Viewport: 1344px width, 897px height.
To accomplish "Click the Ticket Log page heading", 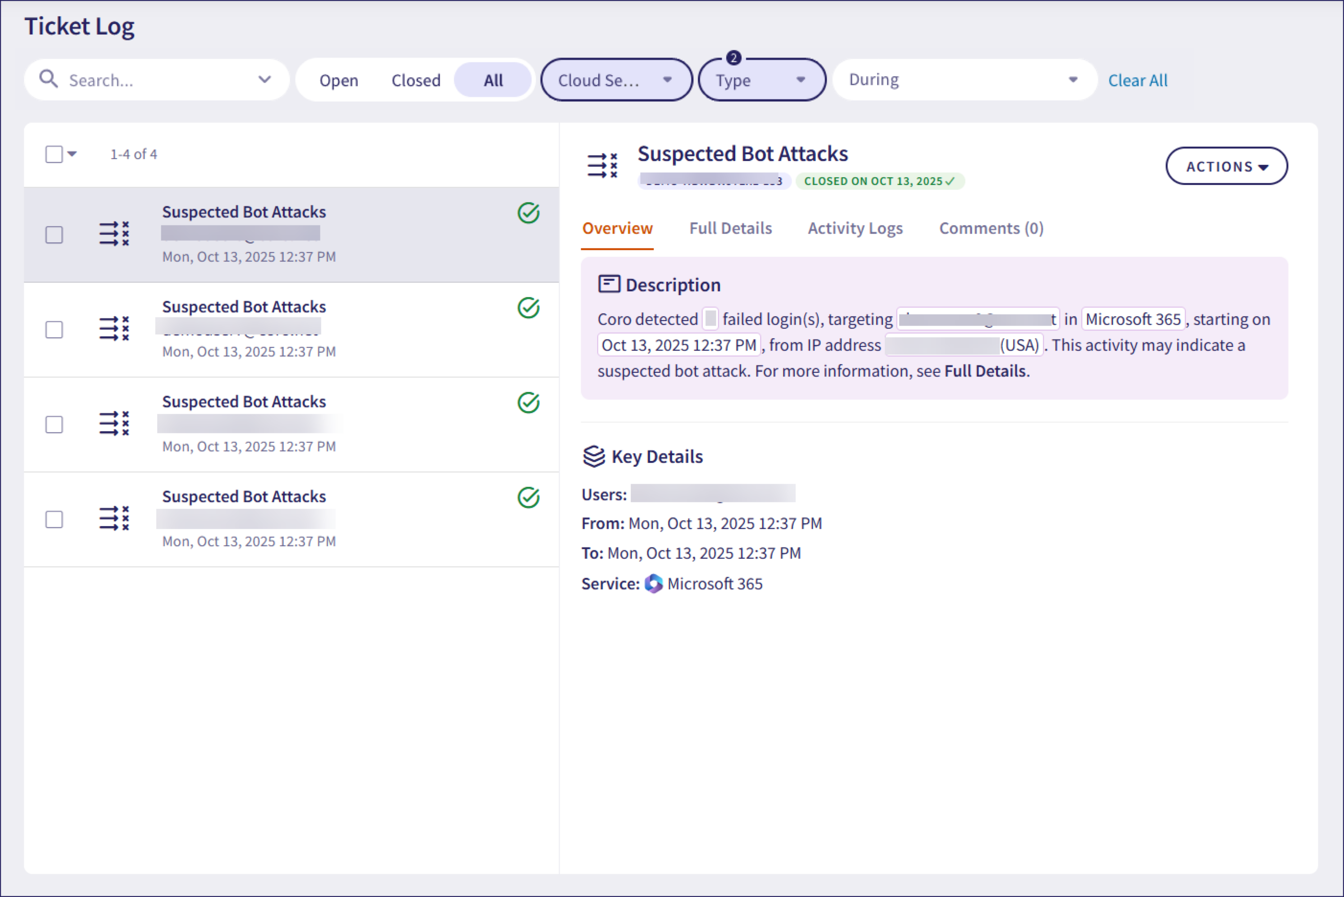I will coord(79,26).
